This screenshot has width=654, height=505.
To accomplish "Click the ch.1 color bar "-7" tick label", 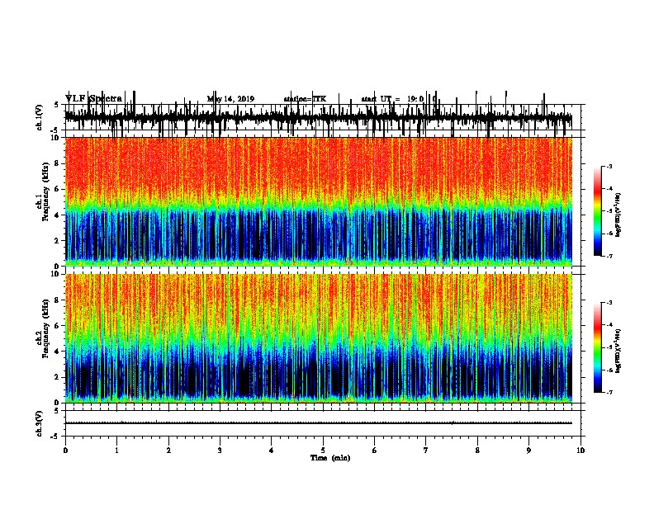I will [609, 256].
